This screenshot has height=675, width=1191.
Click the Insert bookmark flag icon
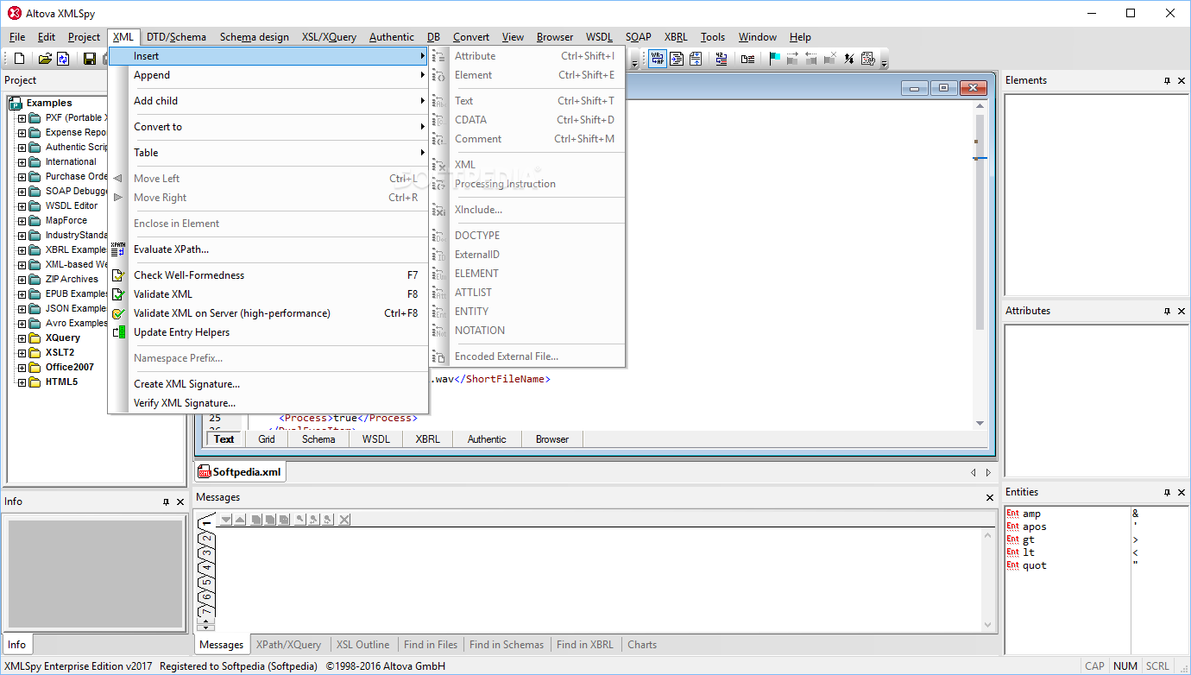(774, 59)
